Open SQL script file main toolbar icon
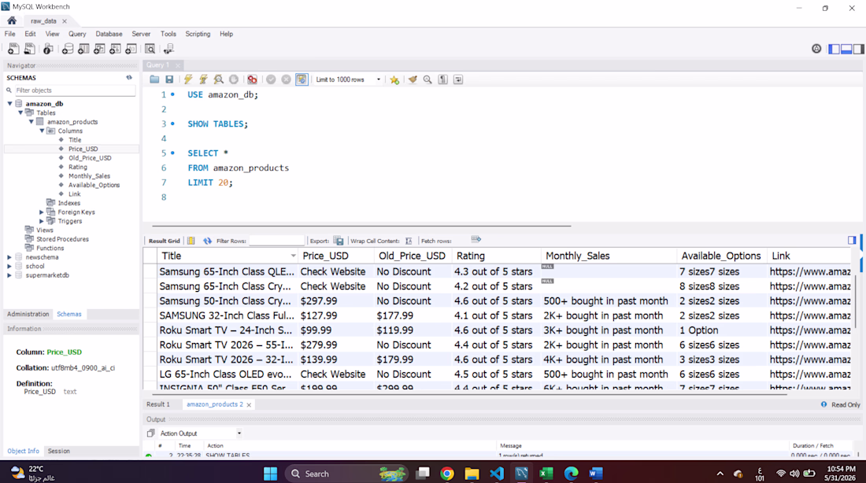 click(x=29, y=49)
